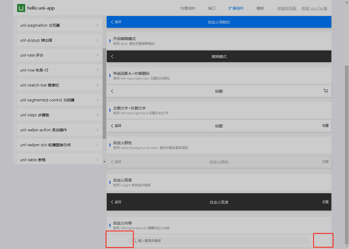This screenshot has height=249, width=349.
Task: Switch to the 接口 tab
Action: point(212,8)
